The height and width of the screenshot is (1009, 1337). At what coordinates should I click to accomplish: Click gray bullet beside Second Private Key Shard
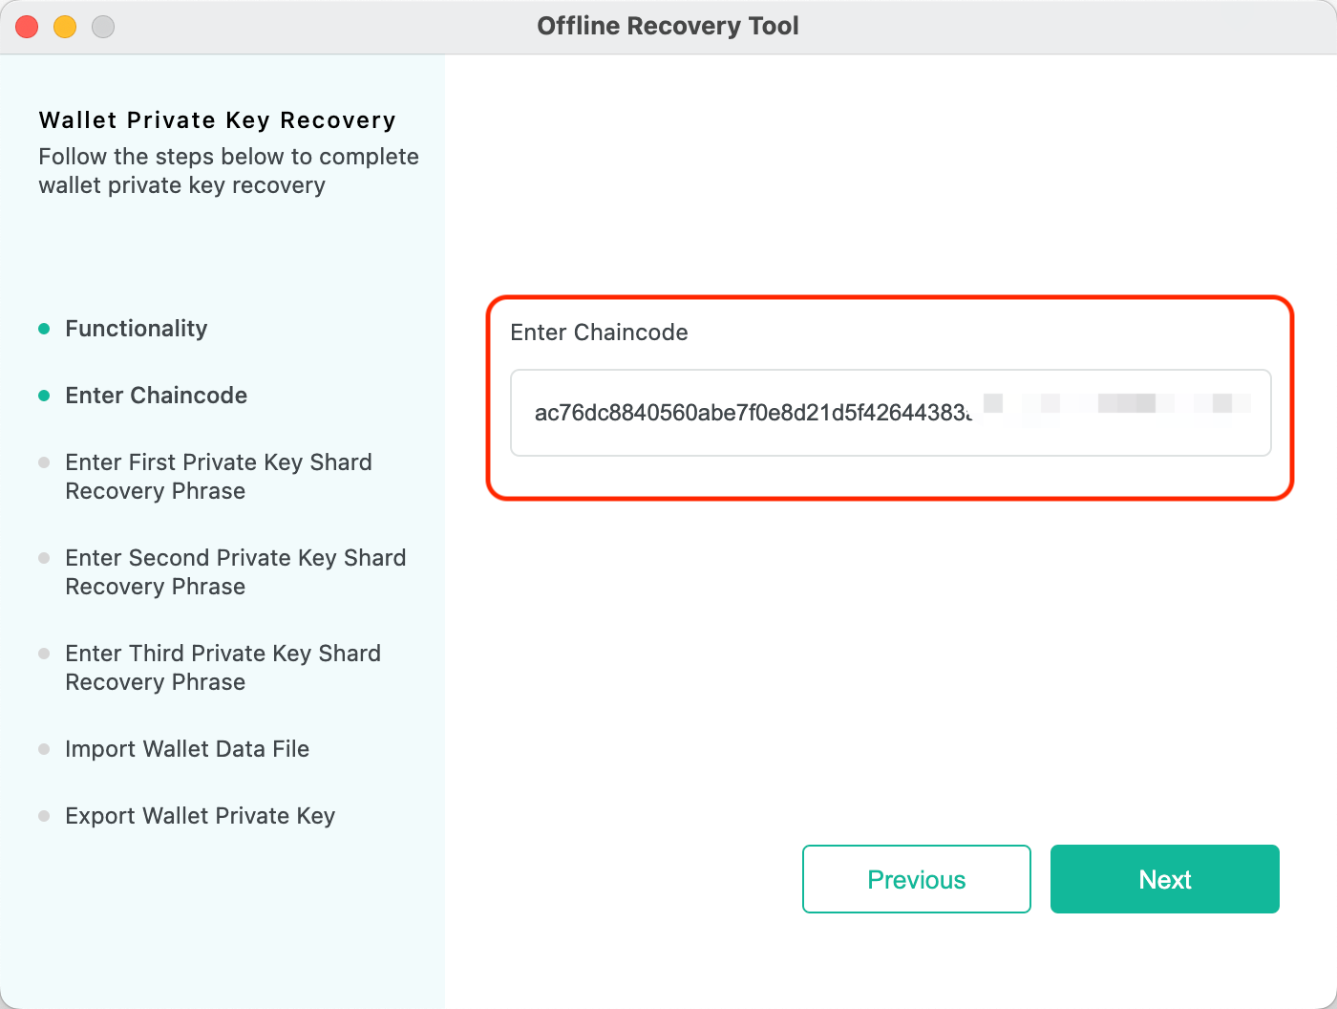[x=44, y=558]
